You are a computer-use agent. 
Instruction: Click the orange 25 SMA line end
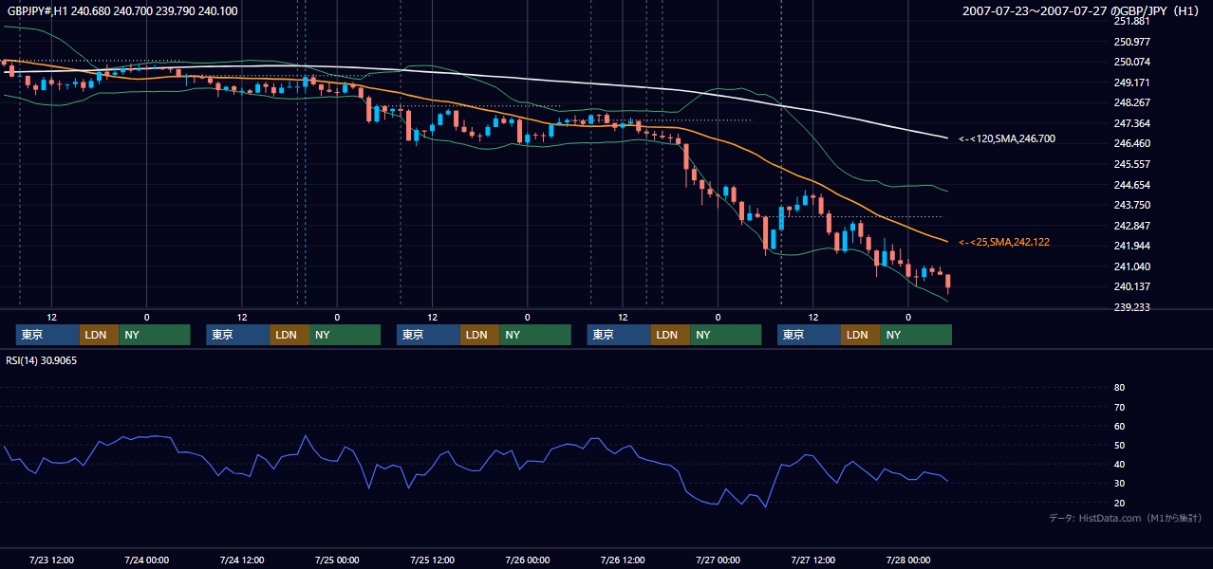tap(945, 241)
